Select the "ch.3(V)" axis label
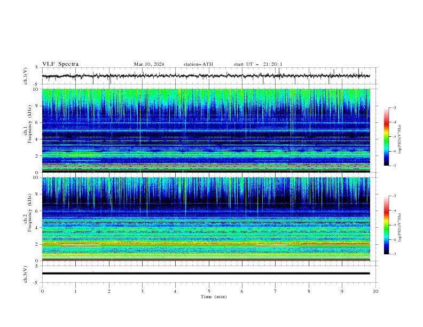 pos(26,274)
